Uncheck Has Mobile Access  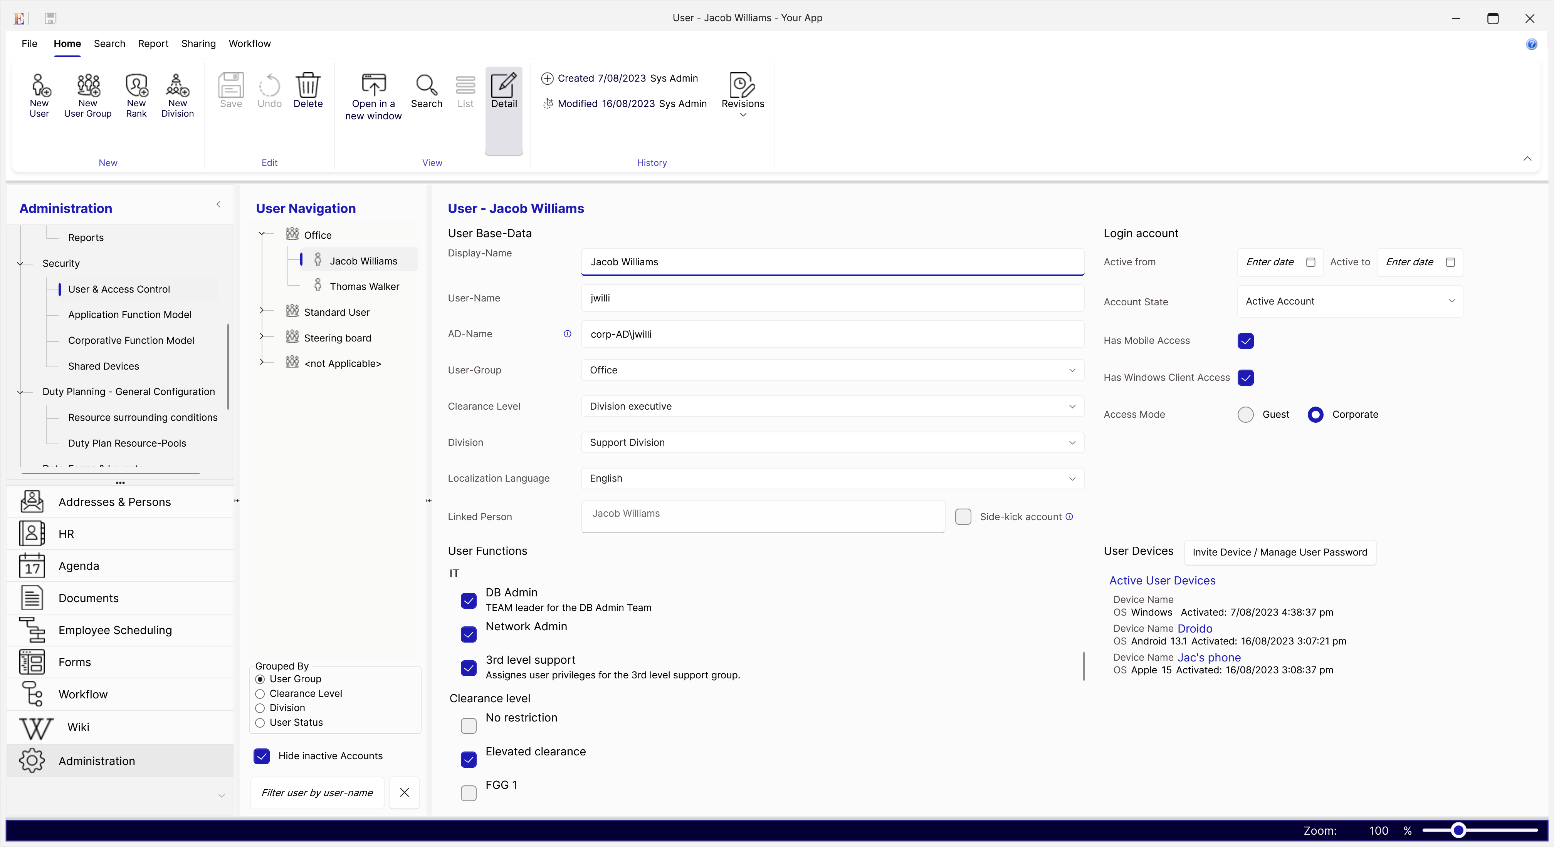1245,341
